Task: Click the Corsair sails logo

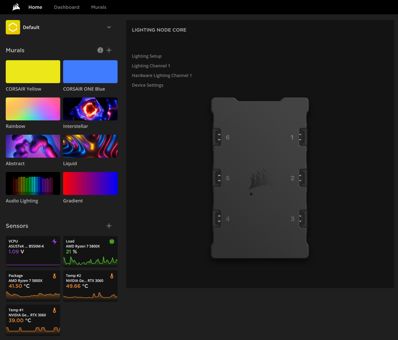Action: (16, 7)
